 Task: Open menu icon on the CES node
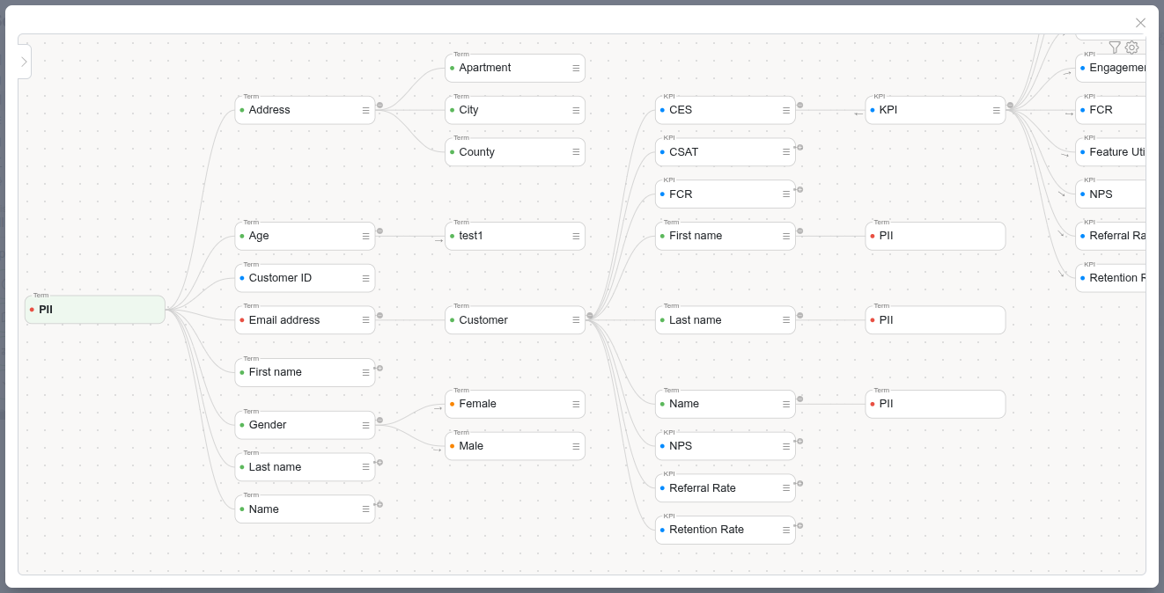coord(786,110)
